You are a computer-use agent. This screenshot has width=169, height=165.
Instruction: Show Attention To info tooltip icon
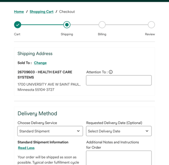point(110,72)
